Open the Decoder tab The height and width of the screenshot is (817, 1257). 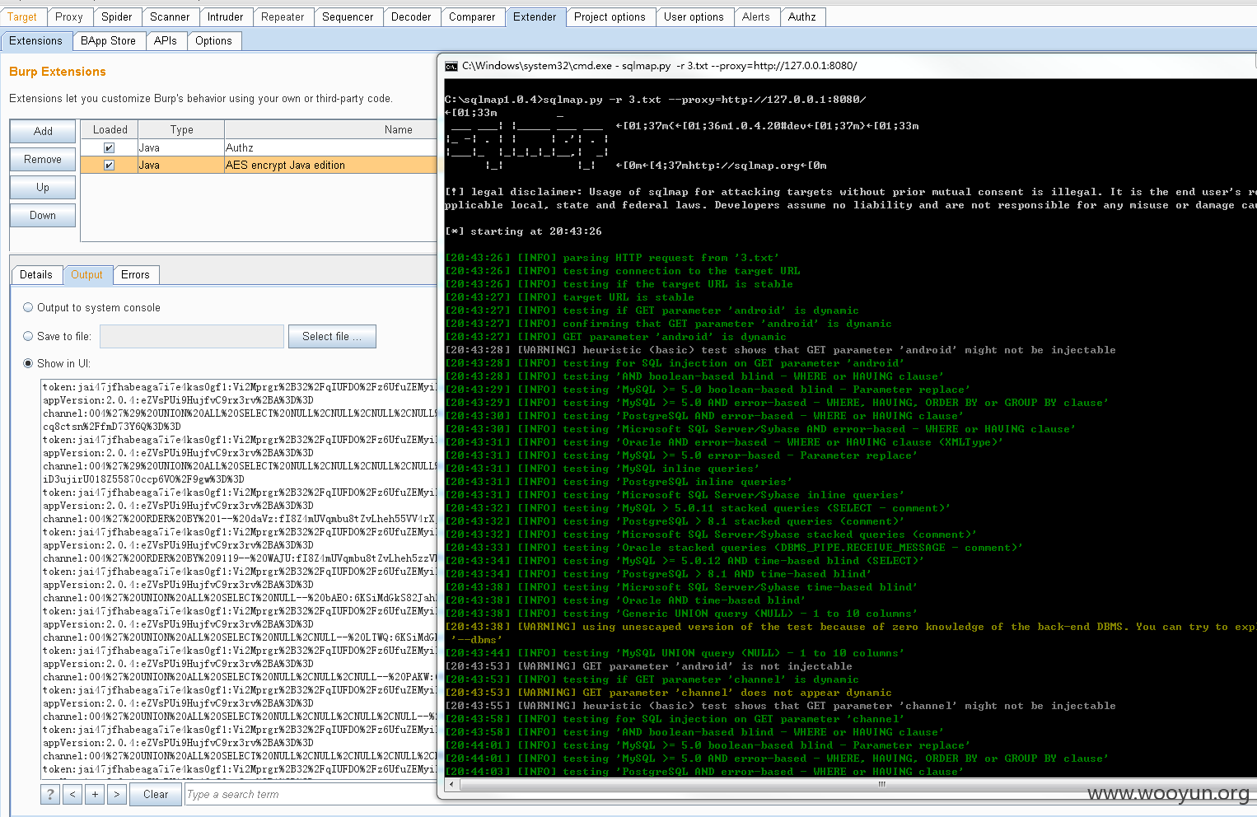411,16
